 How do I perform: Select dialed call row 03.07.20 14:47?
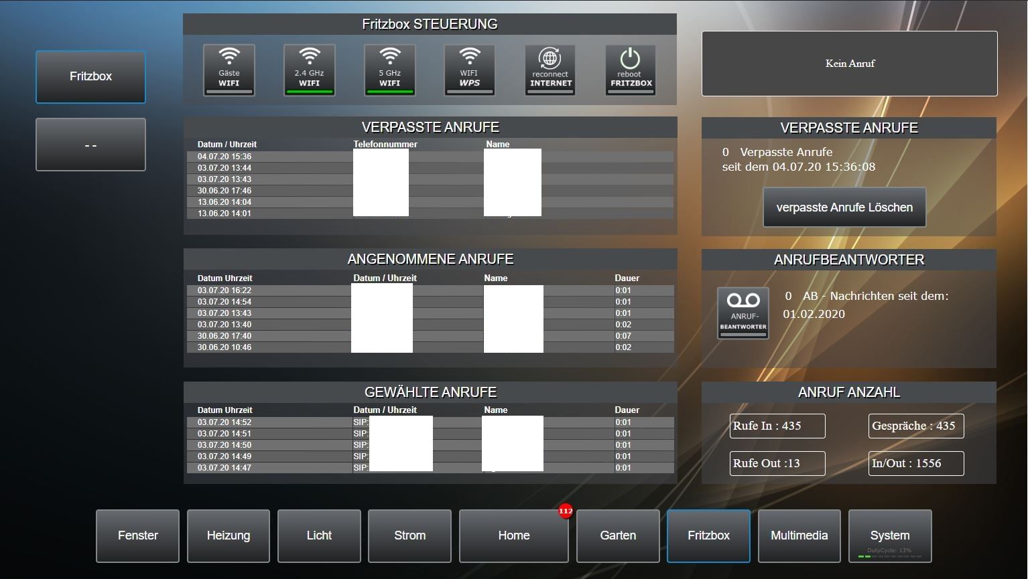point(430,468)
